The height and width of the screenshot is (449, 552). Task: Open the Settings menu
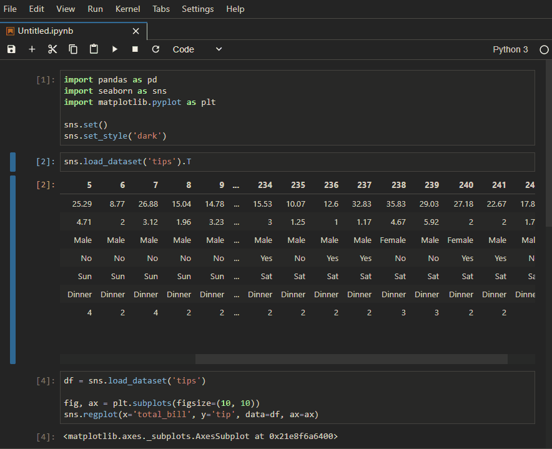[x=197, y=9]
